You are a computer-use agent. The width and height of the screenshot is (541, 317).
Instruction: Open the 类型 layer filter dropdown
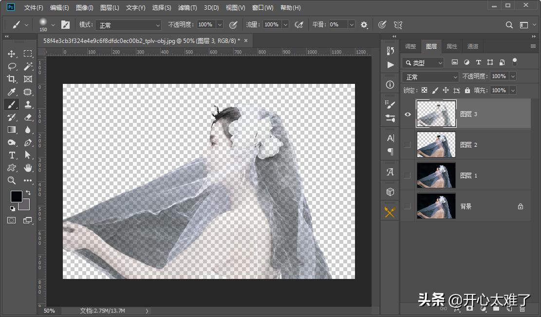point(423,63)
